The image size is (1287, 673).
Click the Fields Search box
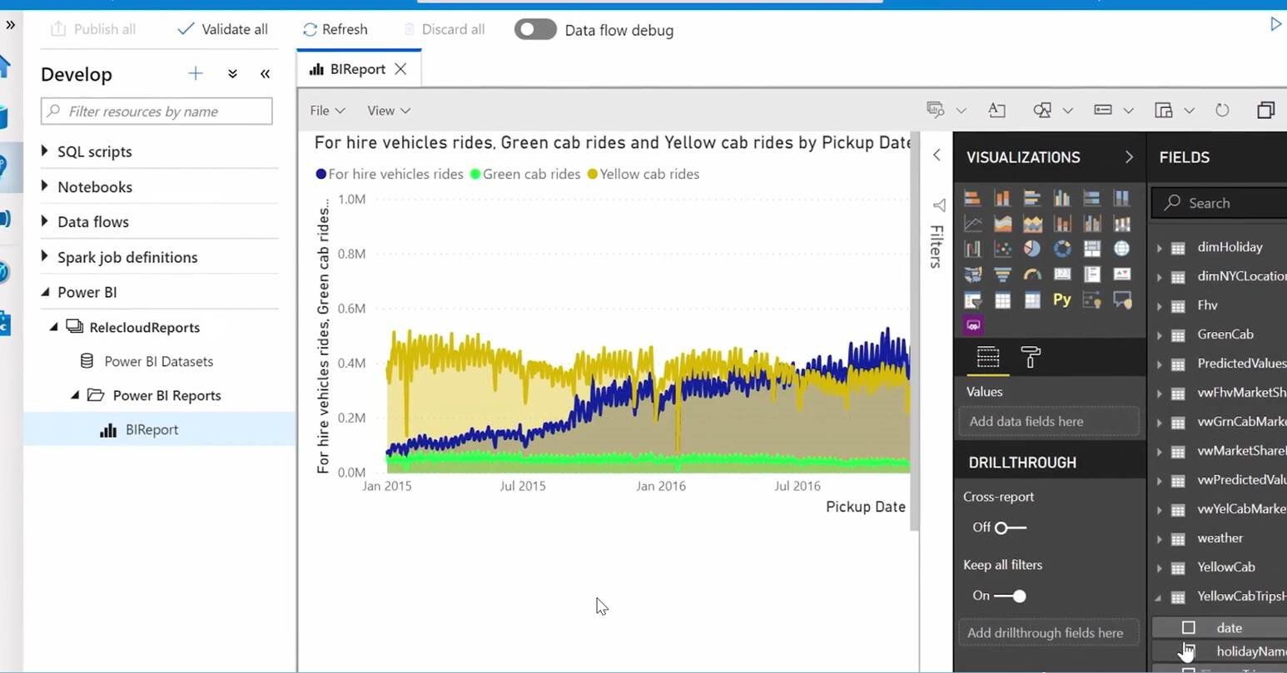(x=1220, y=203)
